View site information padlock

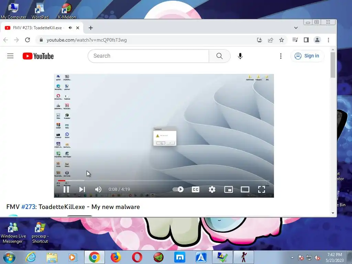tap(41, 40)
